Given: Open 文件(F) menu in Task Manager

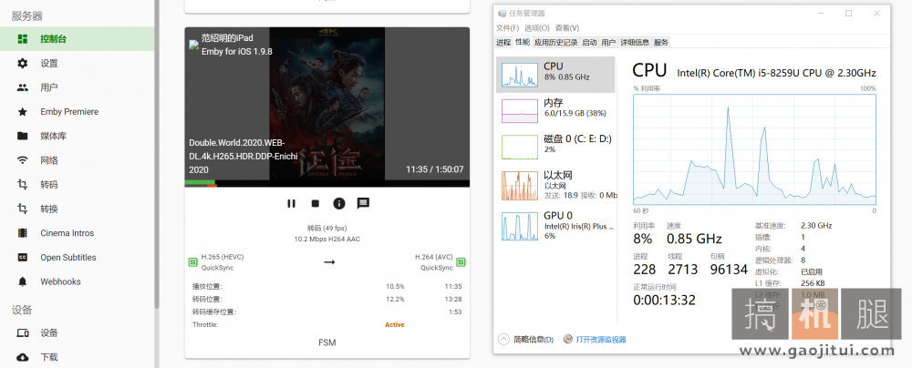Looking at the screenshot, I should tap(507, 28).
